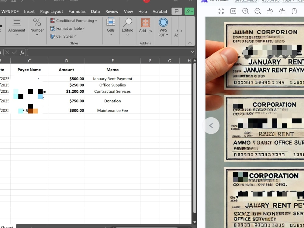Click the Cells grid icon
This screenshot has width=304, height=228.
click(x=111, y=22)
